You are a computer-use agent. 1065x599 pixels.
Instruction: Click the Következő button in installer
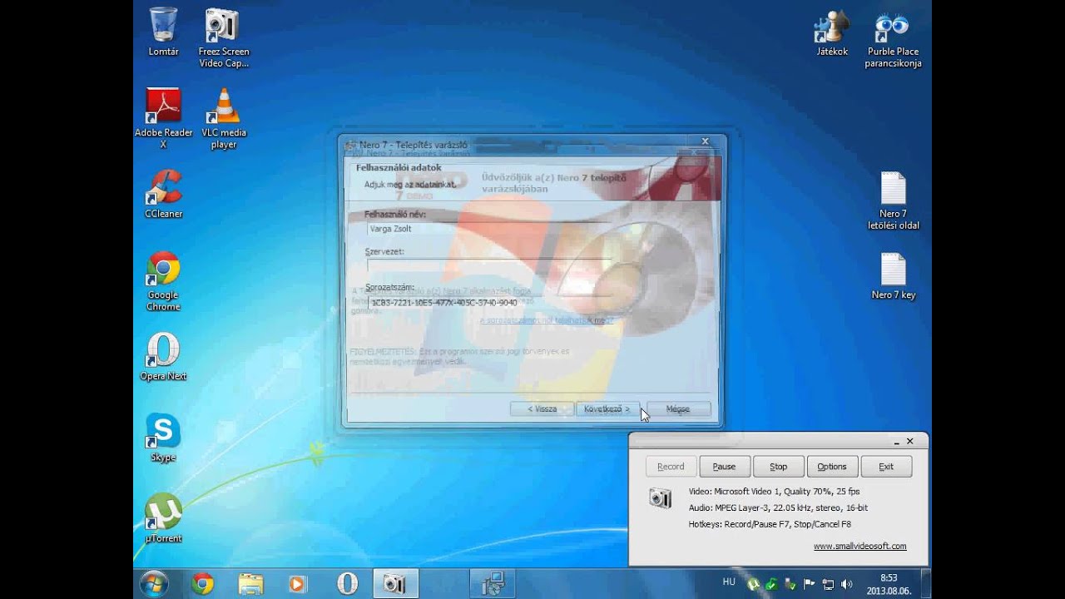point(607,409)
